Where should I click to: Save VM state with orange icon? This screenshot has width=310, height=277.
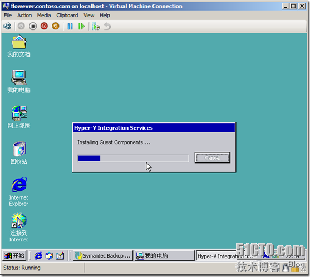pos(56,26)
